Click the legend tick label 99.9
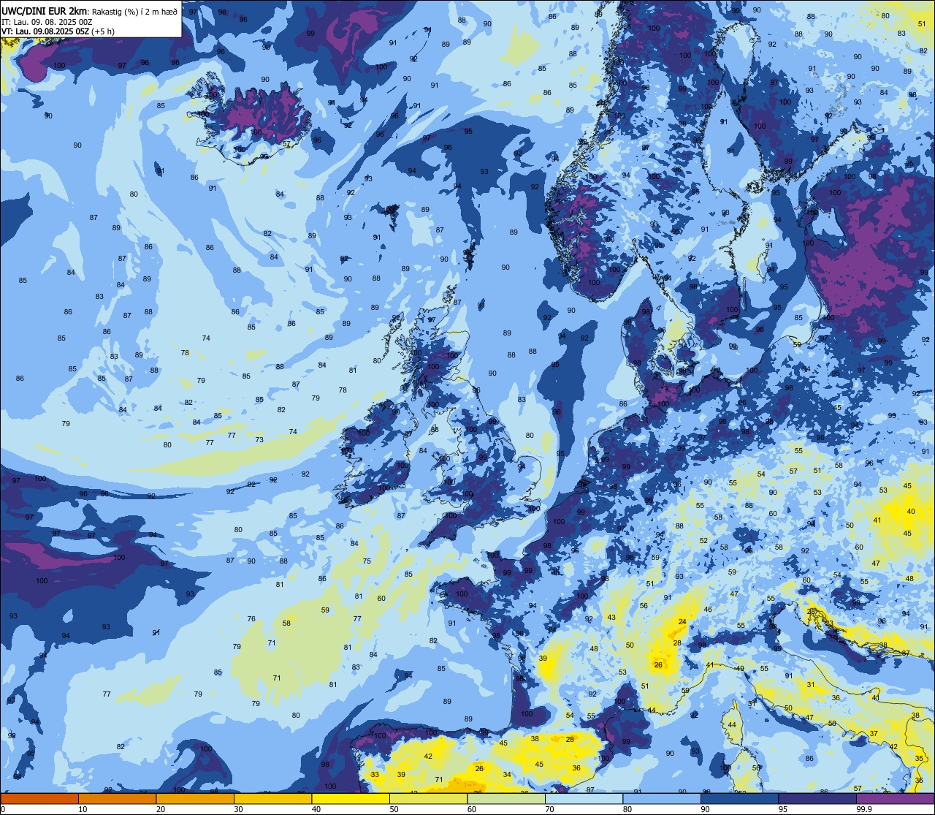This screenshot has width=935, height=815. pyautogui.click(x=863, y=809)
